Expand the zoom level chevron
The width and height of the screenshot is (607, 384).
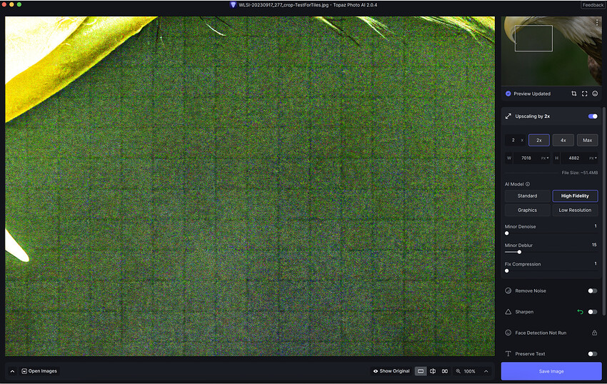[x=486, y=371]
